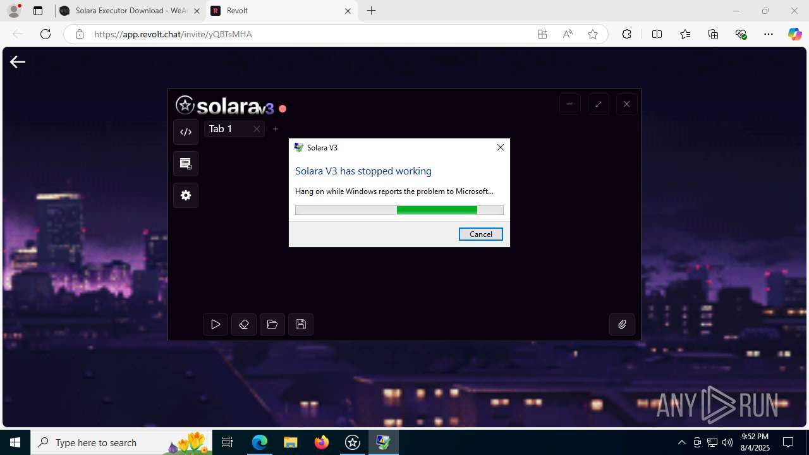Execute script with the play button
This screenshot has height=455, width=809.
point(216,324)
